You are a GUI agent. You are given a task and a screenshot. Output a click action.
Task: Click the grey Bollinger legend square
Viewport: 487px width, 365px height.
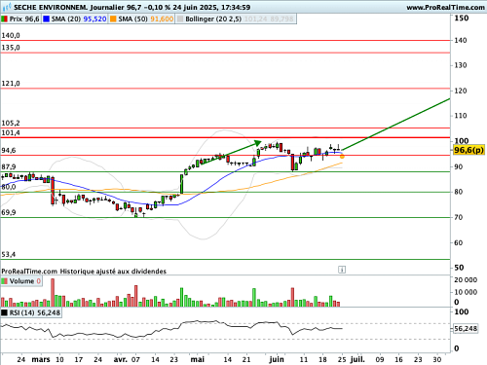[180, 19]
